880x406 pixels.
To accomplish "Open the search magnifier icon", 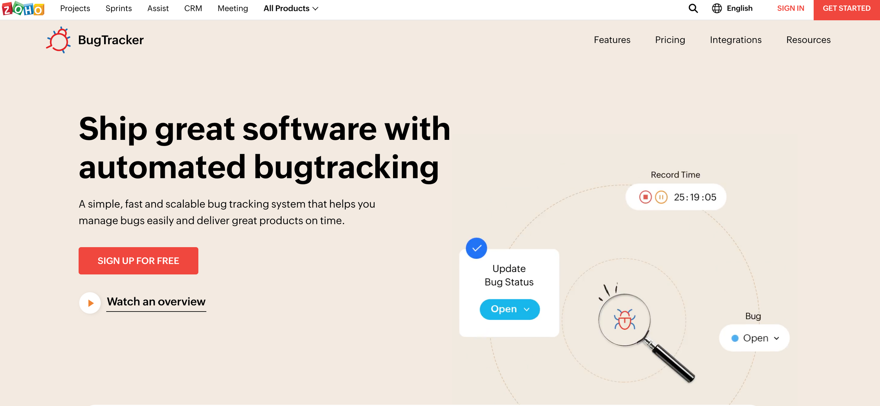I will tap(693, 8).
